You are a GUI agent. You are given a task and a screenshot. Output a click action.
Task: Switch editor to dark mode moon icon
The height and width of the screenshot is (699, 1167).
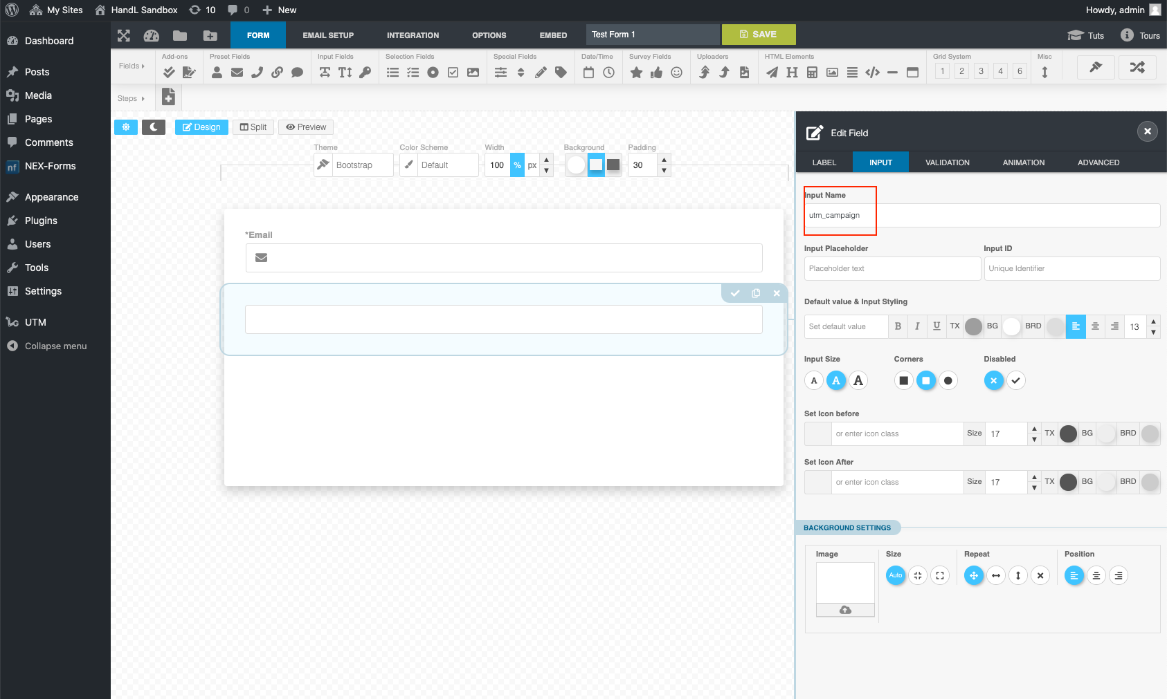(154, 127)
